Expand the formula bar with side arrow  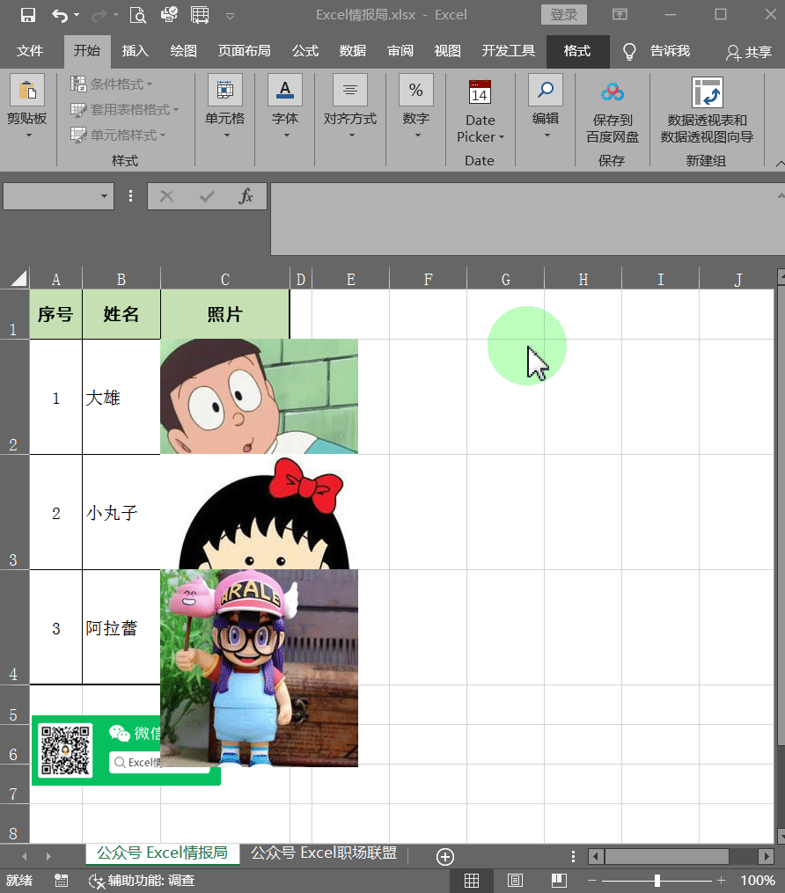(x=781, y=195)
